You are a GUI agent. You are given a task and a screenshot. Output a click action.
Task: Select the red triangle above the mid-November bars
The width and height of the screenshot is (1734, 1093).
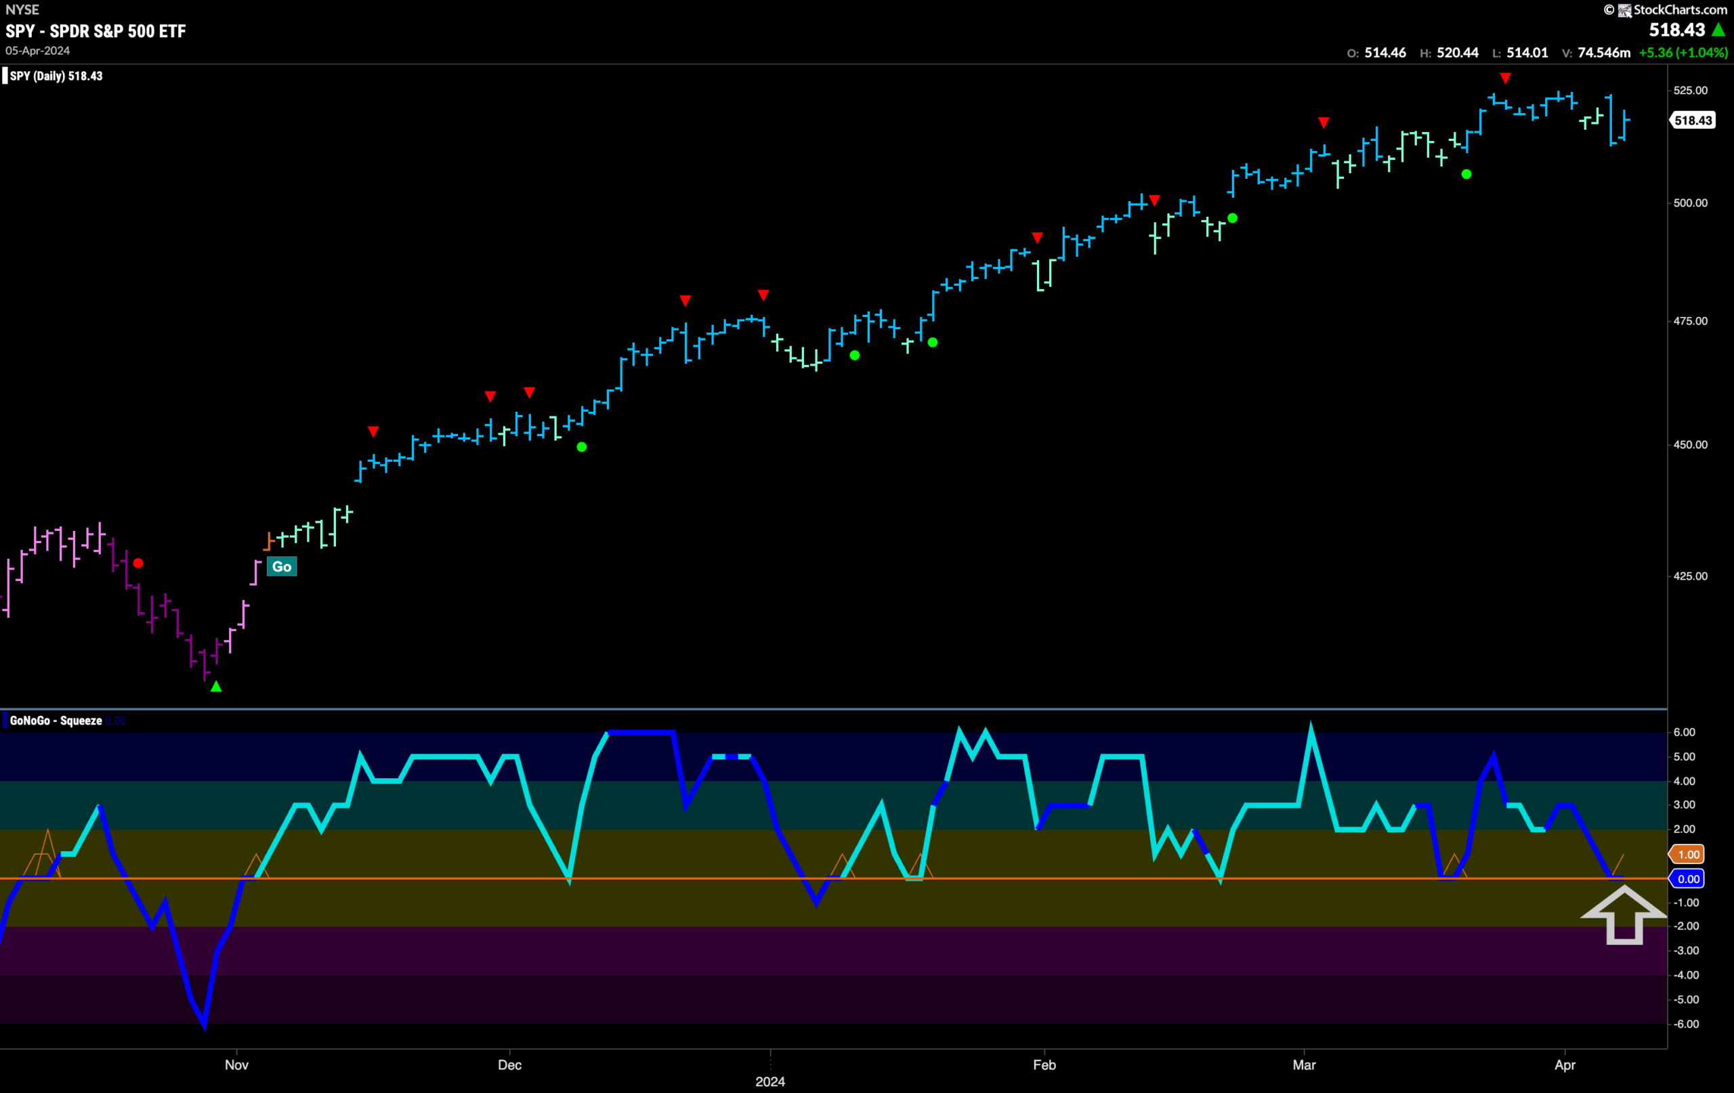[x=373, y=431]
